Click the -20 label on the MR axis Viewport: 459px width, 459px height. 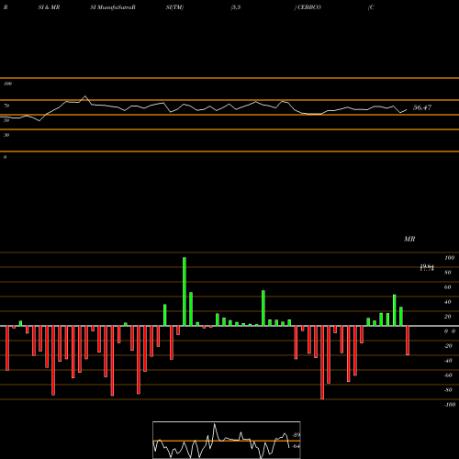(x=448, y=346)
